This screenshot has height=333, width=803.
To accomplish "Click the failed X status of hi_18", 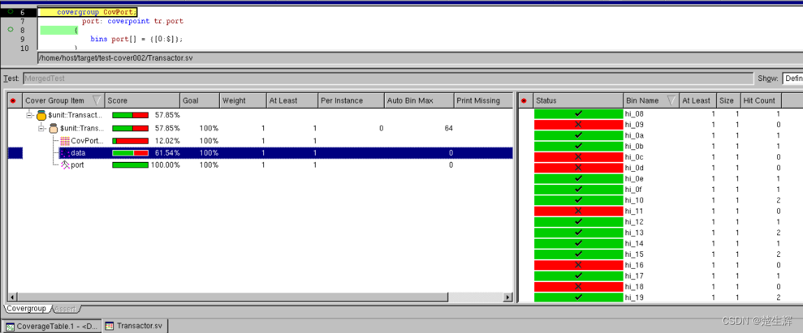I will [x=578, y=286].
